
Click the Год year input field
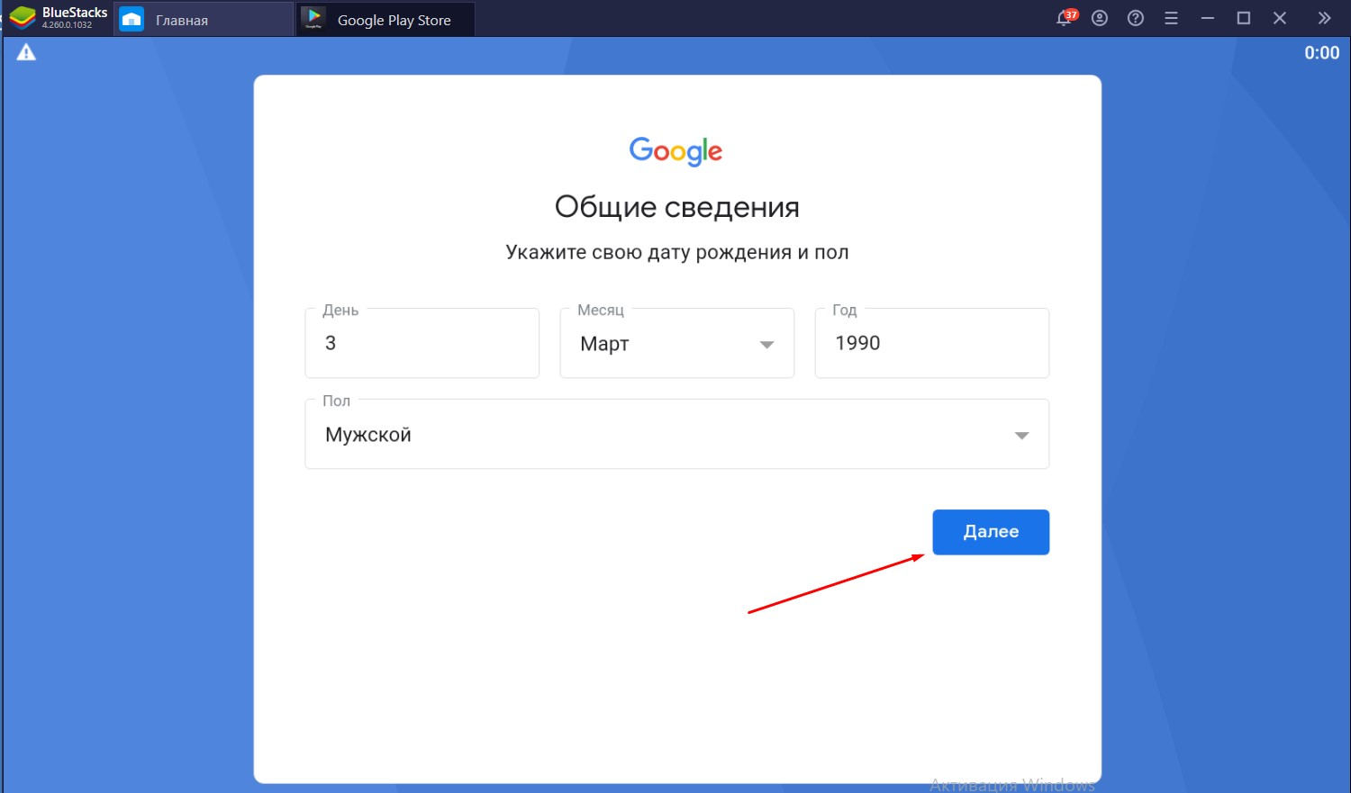pyautogui.click(x=932, y=343)
